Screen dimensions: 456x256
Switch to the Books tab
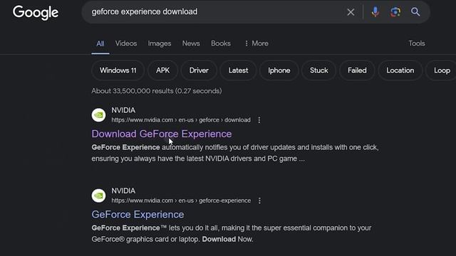[x=221, y=43]
